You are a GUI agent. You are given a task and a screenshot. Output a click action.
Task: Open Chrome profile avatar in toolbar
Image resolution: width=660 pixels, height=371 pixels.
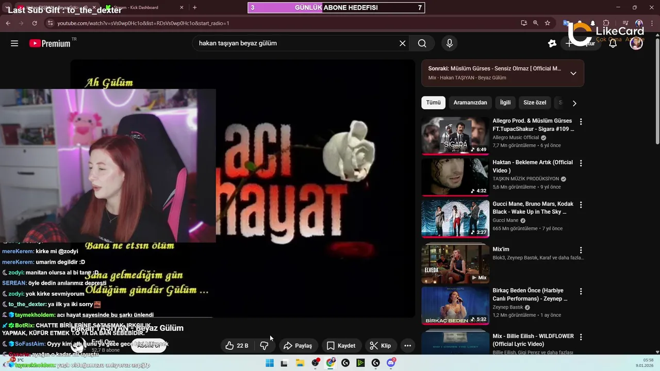(x=639, y=23)
